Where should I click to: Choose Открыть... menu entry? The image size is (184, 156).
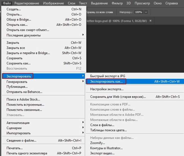tap(44, 14)
